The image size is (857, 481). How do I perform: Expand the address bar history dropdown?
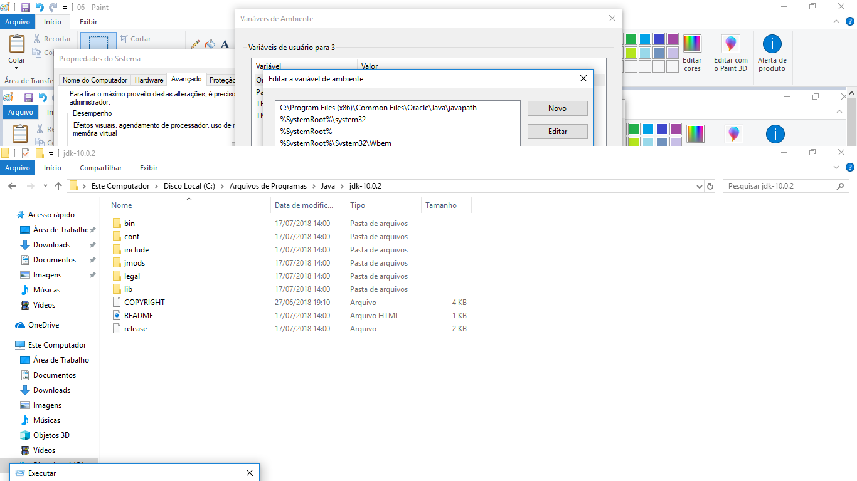point(700,186)
